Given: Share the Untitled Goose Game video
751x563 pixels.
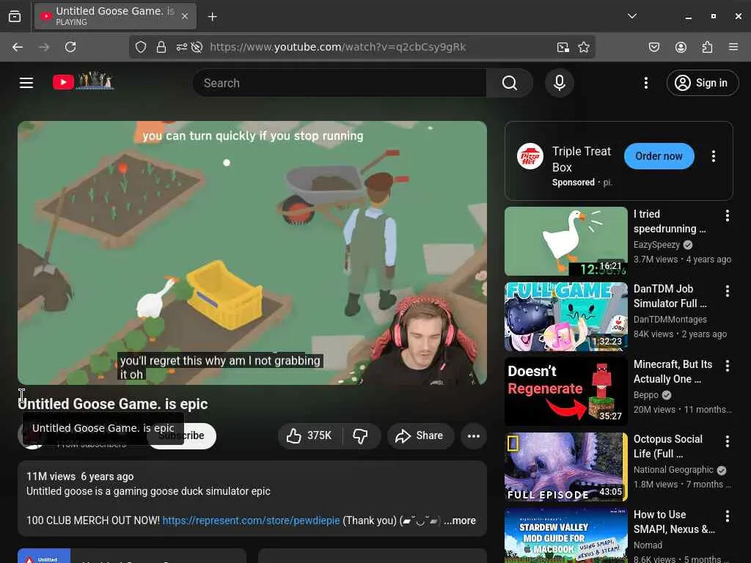Looking at the screenshot, I should click(420, 435).
